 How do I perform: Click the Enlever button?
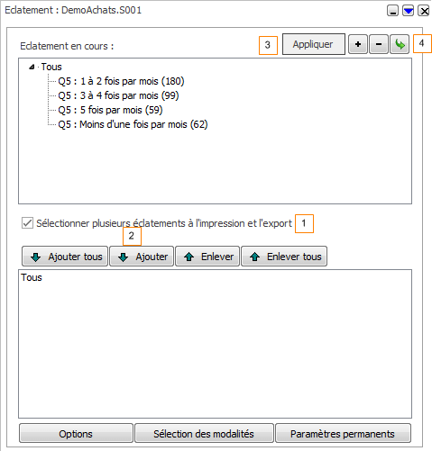pos(207,257)
